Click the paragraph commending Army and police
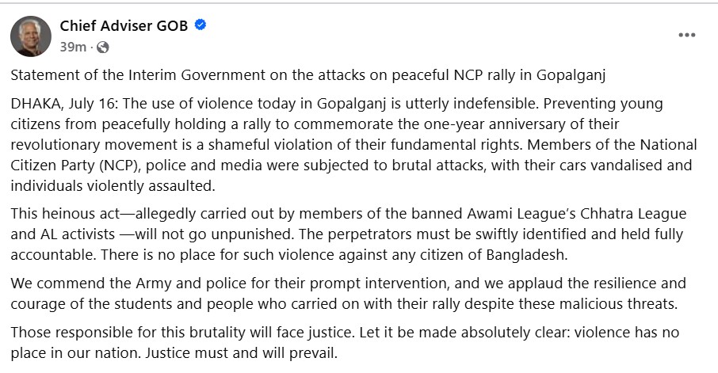This screenshot has height=373, width=718. 349,294
